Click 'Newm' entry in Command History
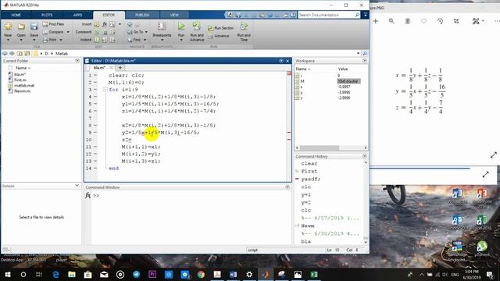Screen dimensions: 500x281 coord(308,226)
